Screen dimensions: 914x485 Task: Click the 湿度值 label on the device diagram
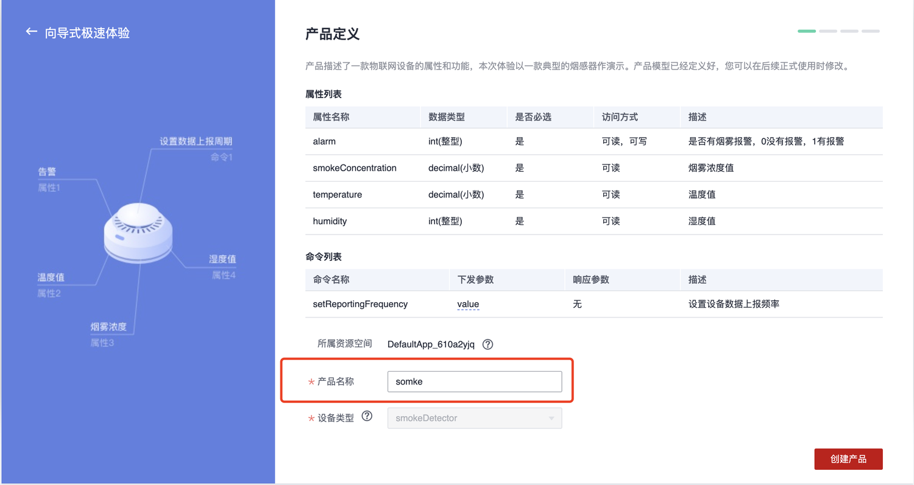(x=222, y=259)
